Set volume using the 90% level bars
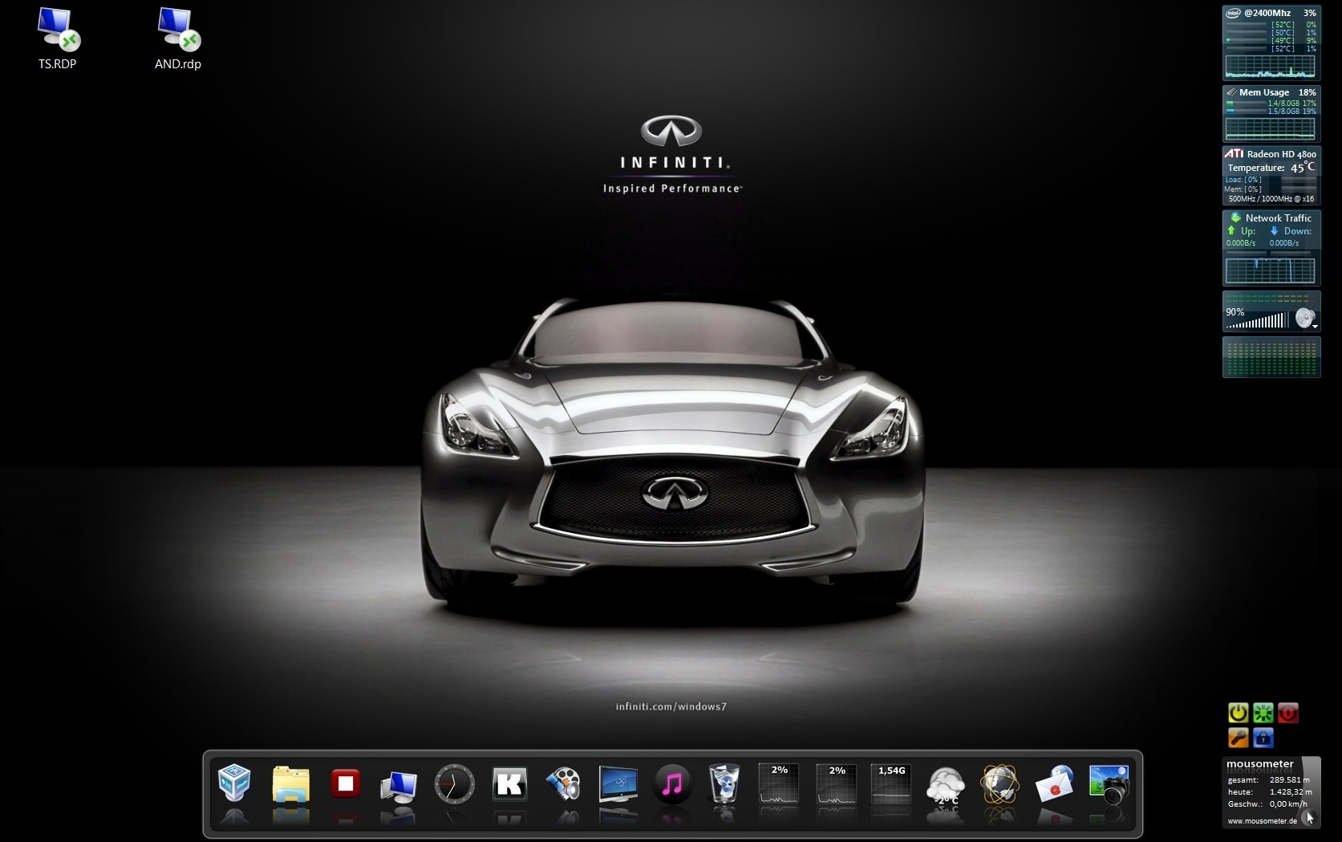Screen dimensions: 1342x842 (x=1257, y=321)
